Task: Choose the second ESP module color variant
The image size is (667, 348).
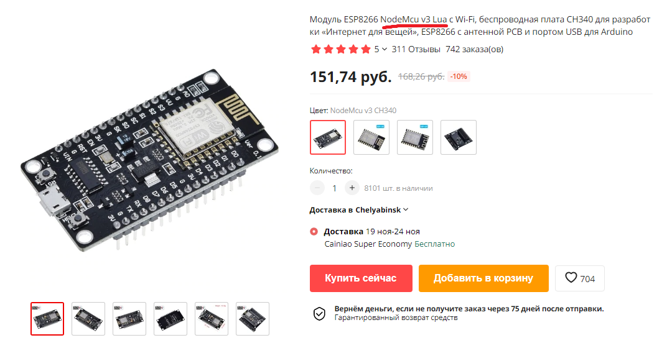Action: (371, 137)
